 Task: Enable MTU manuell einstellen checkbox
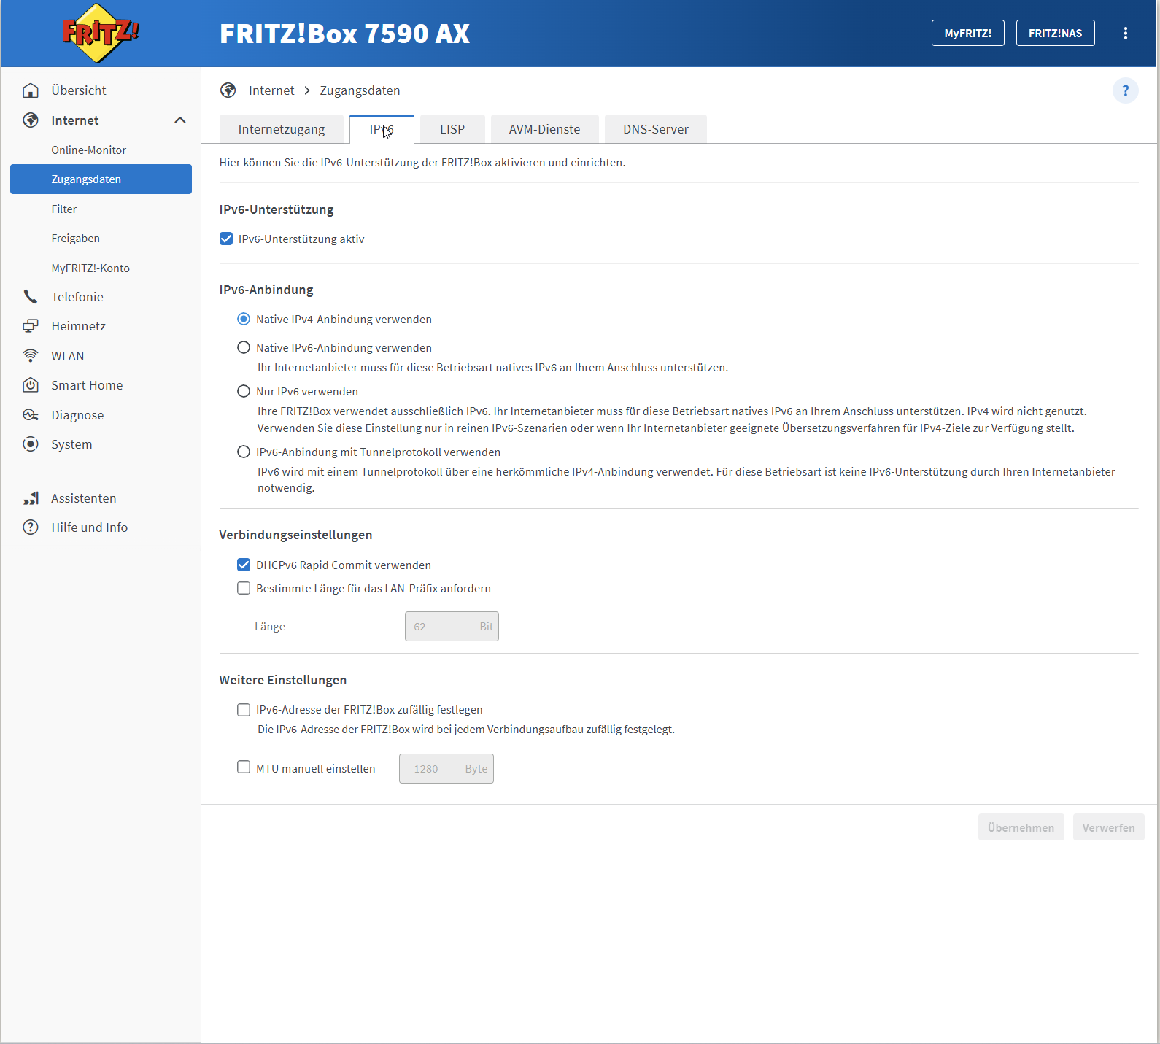coord(244,767)
